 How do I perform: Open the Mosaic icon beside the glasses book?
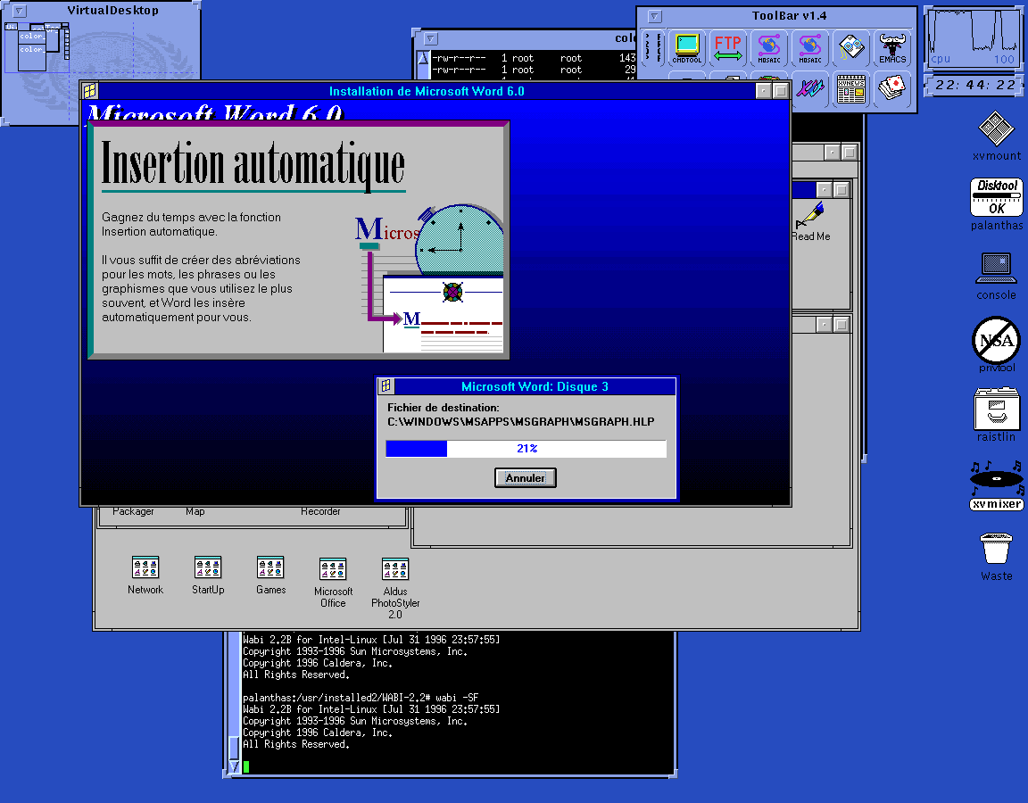point(810,48)
